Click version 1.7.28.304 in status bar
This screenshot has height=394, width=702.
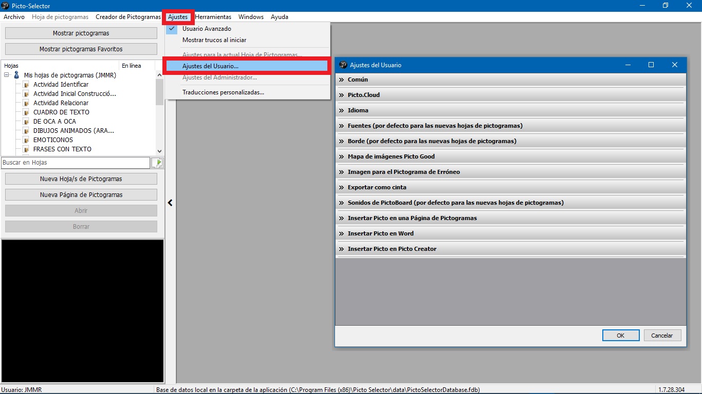click(x=671, y=390)
